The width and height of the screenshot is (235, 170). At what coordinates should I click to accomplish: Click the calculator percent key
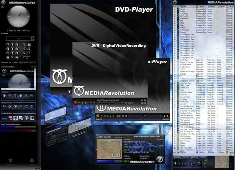pos(24,45)
